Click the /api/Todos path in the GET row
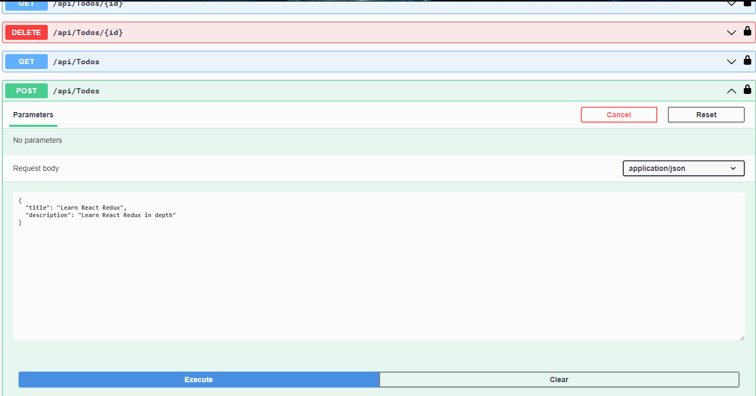The height and width of the screenshot is (396, 756). click(x=76, y=62)
